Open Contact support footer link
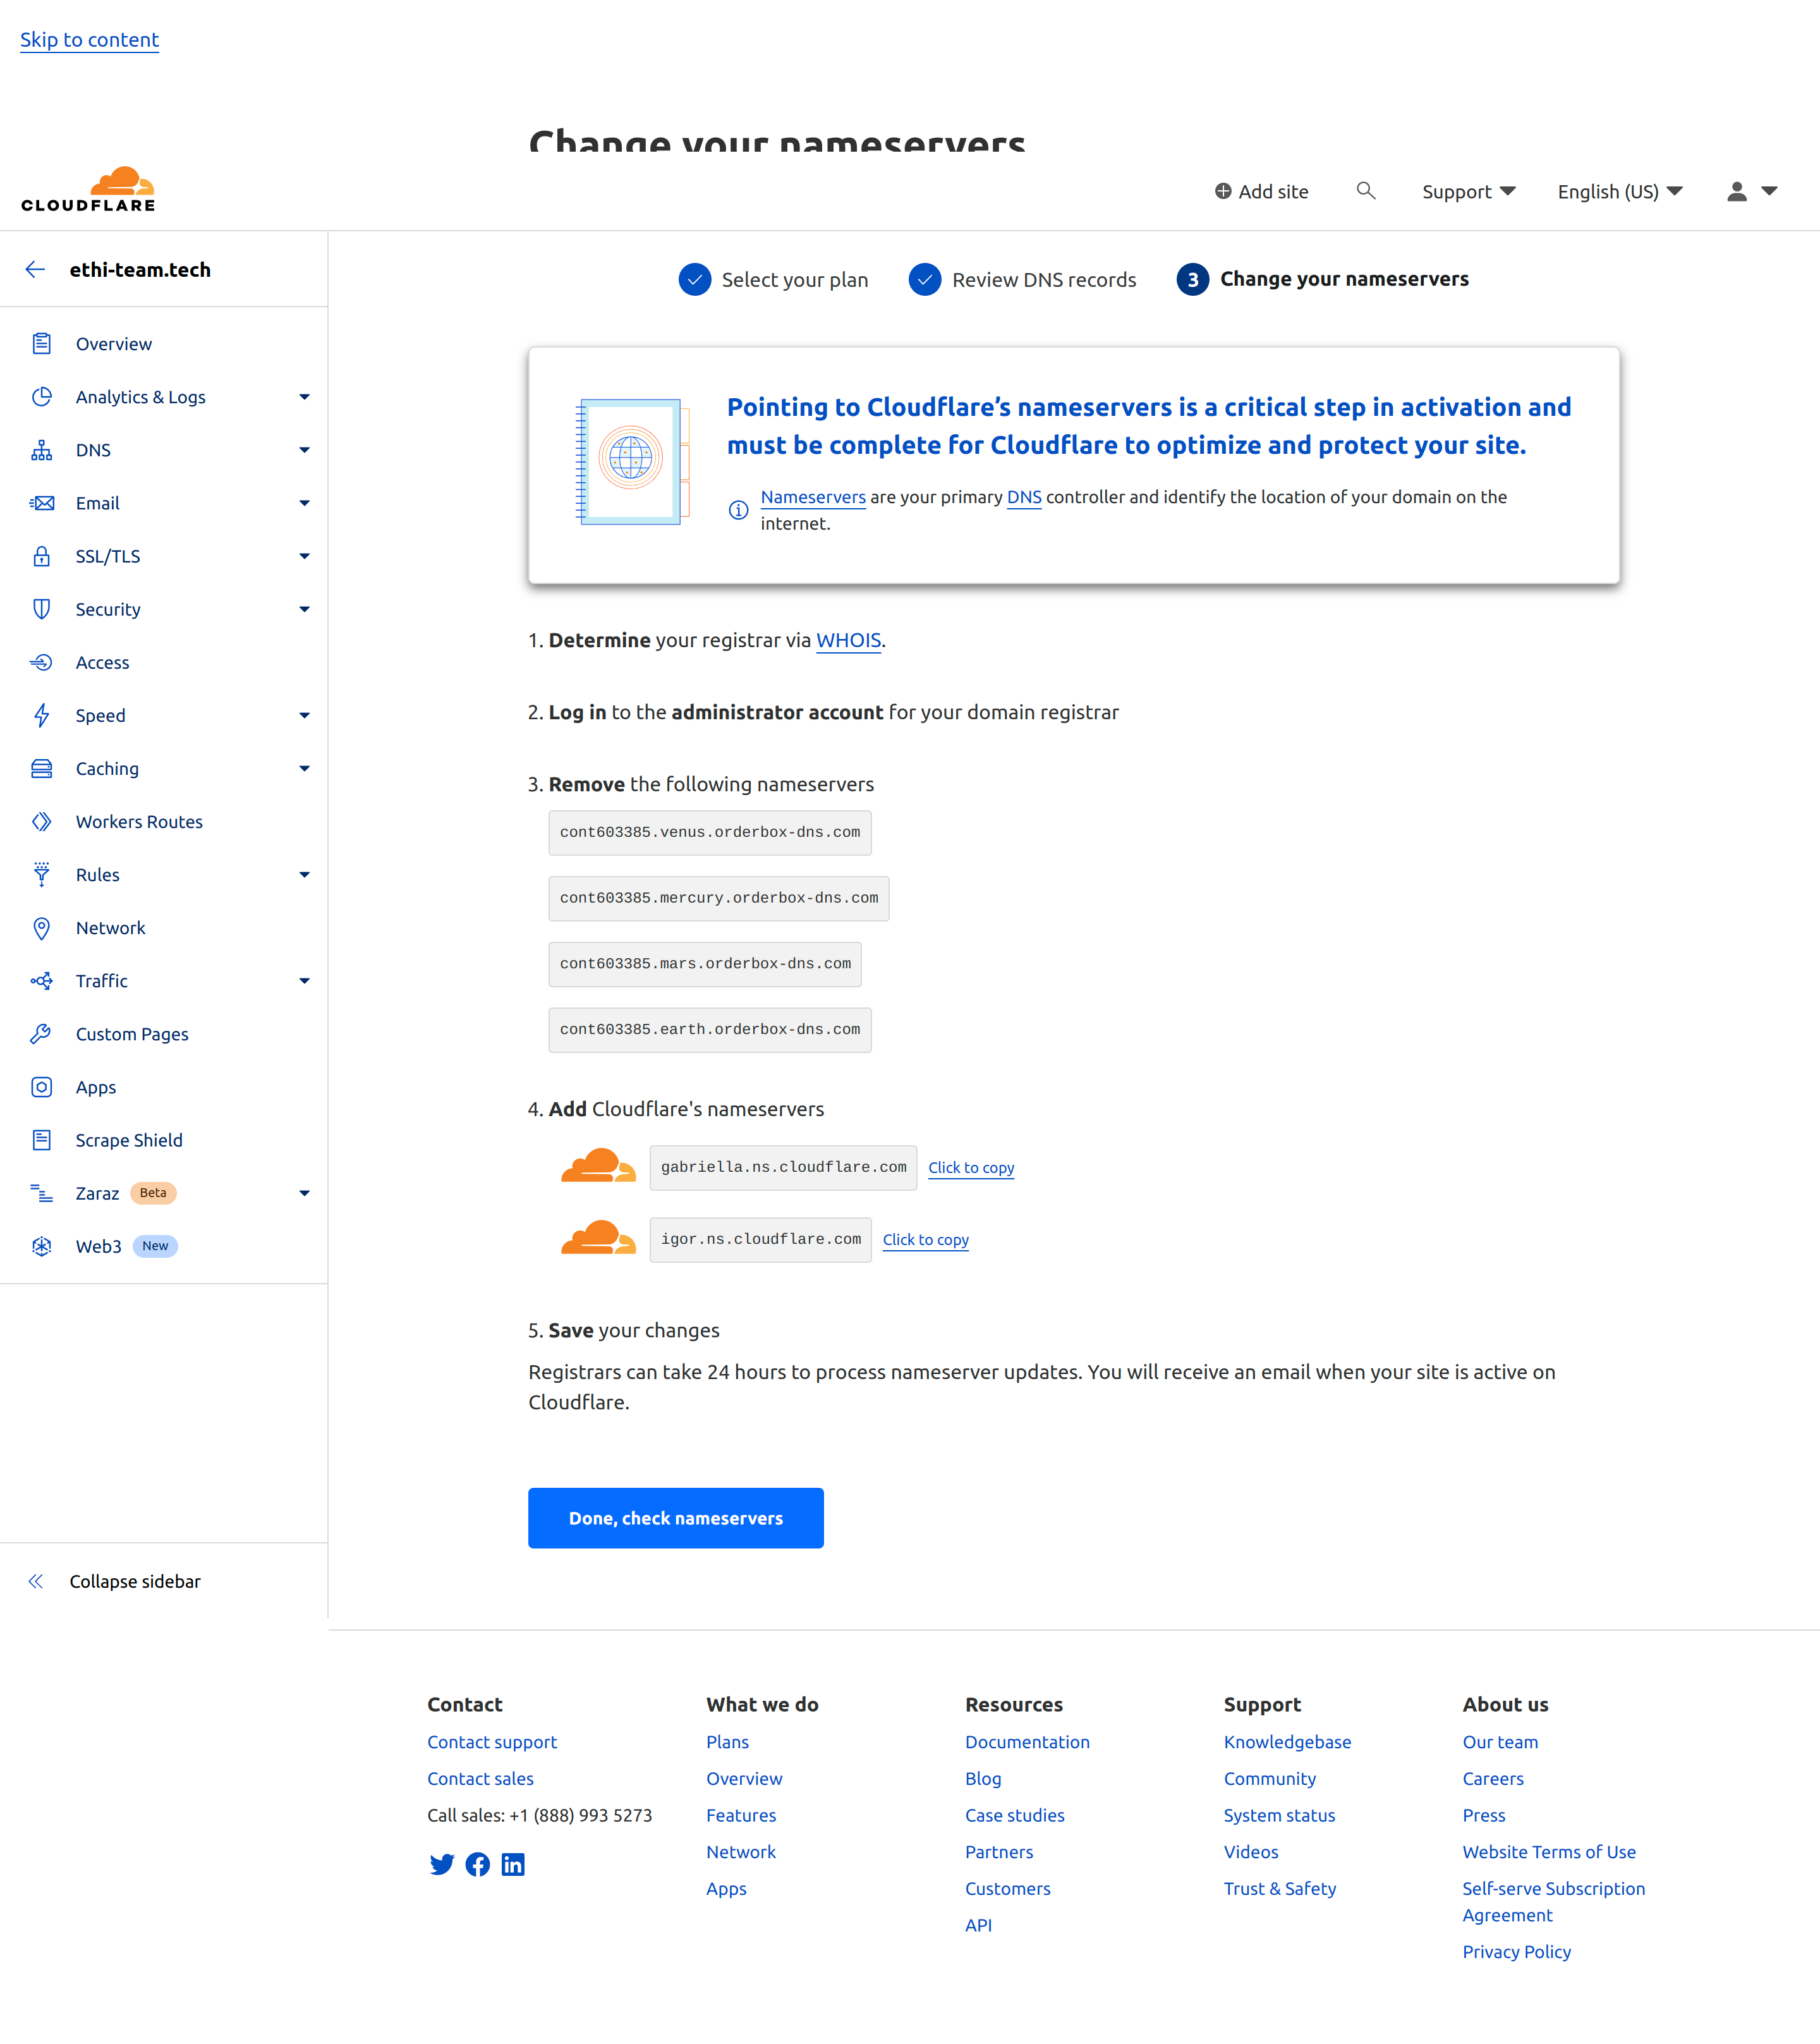The image size is (1820, 2044). pyautogui.click(x=491, y=1741)
